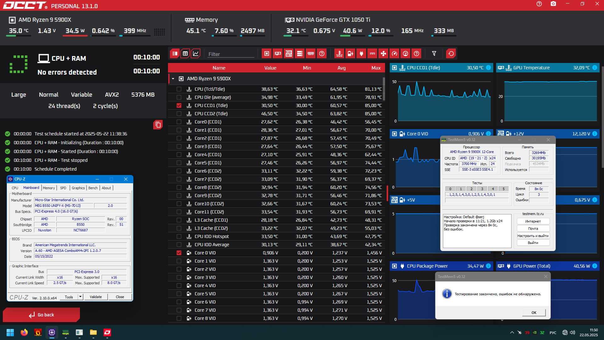Toggle GPU sensor filter icon

pos(278,54)
